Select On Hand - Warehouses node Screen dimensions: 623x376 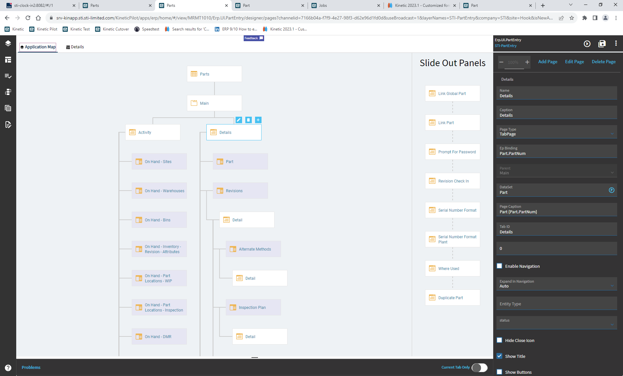(159, 191)
